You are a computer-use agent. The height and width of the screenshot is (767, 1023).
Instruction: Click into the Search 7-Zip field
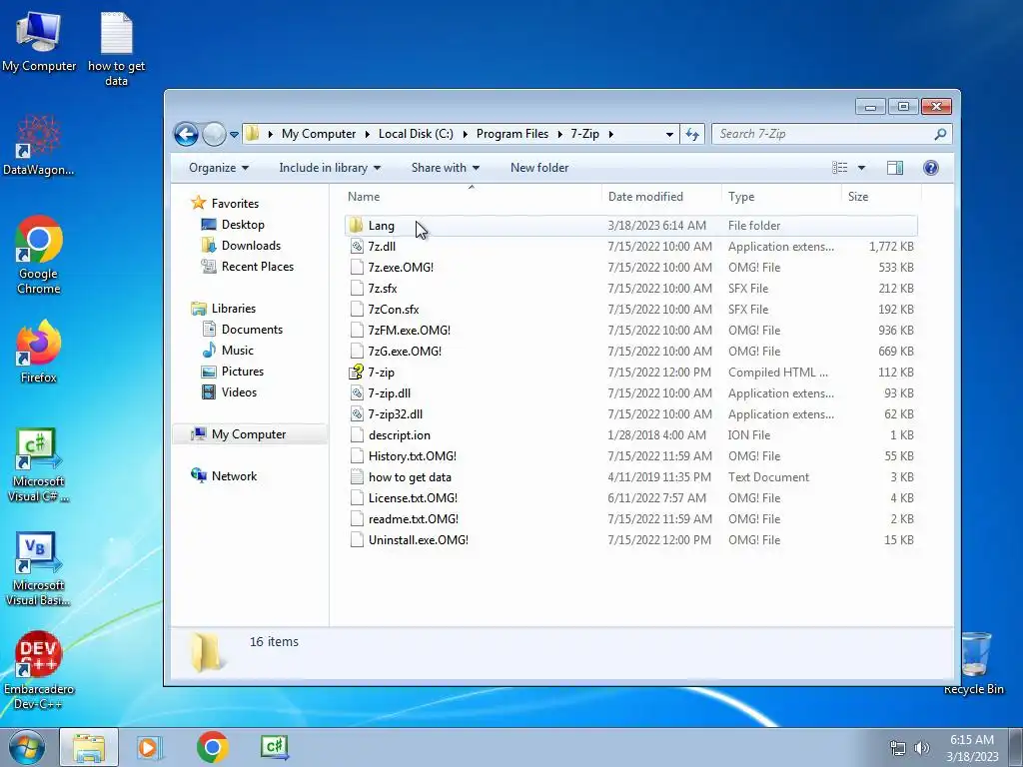click(832, 134)
